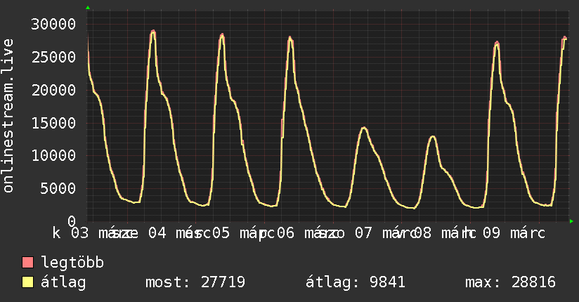Click the 20000 y-axis label
This screenshot has height=302, width=579.
pyautogui.click(x=53, y=90)
